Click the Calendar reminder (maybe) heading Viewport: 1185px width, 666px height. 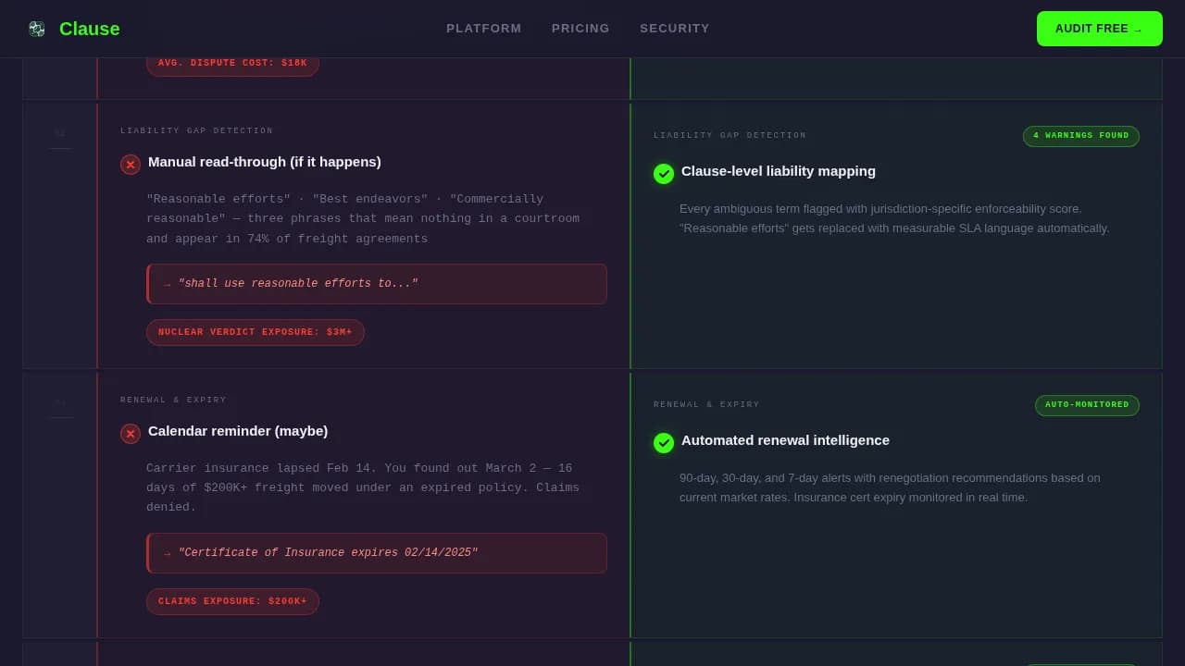click(x=238, y=431)
